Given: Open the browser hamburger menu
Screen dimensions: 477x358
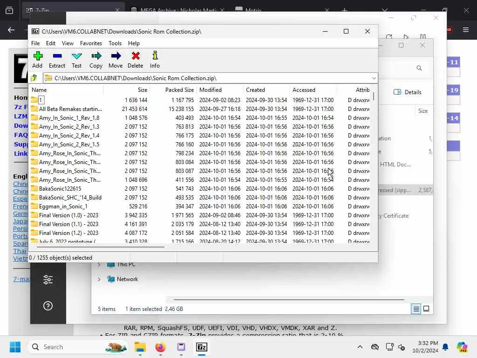Looking at the screenshot, I should tap(466, 29).
